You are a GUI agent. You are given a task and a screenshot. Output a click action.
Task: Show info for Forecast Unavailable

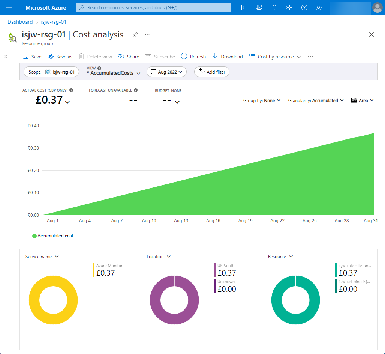[136, 90]
